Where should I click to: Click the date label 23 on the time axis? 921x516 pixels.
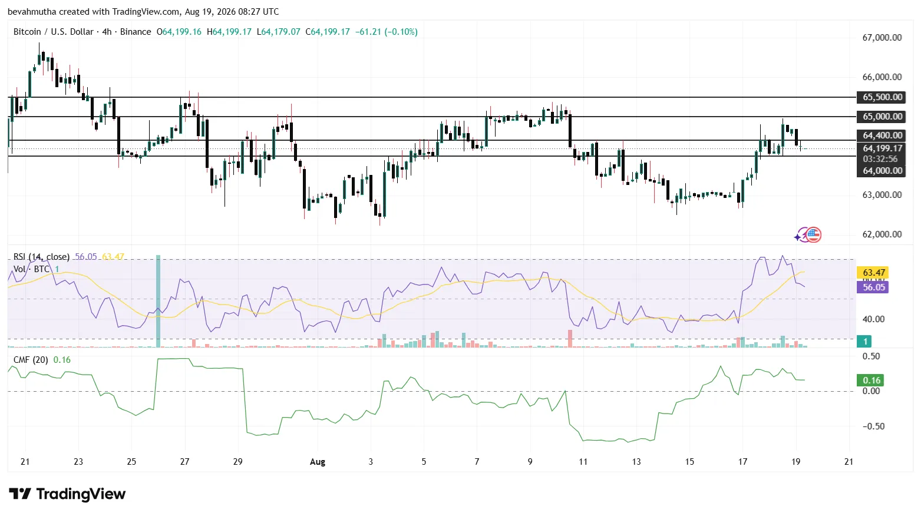[x=78, y=462]
